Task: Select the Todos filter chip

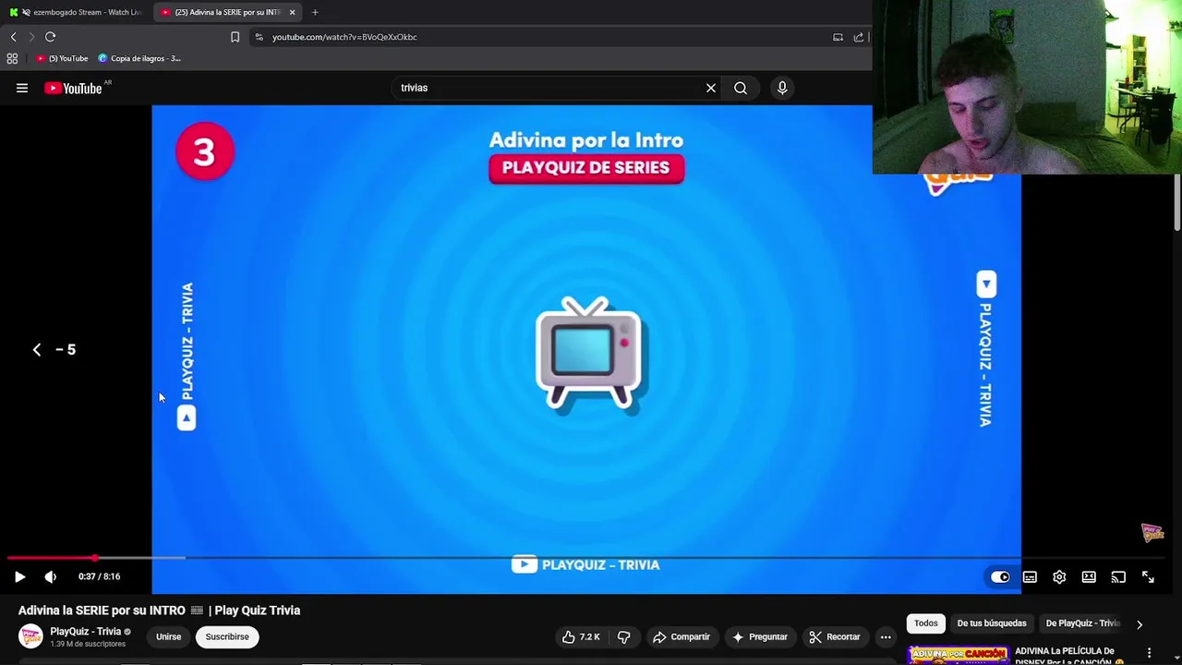Action: [x=926, y=623]
